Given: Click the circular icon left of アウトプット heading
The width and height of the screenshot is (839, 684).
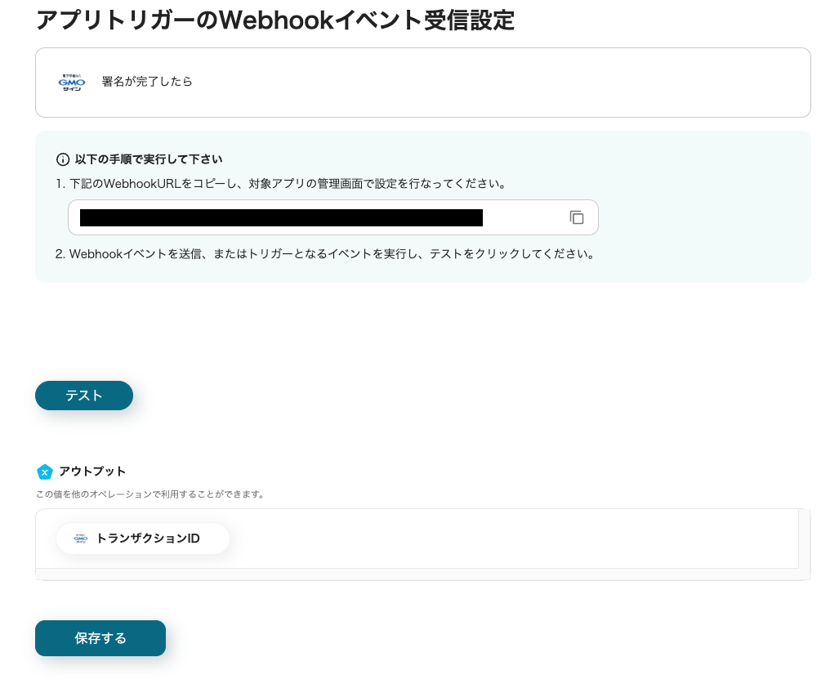Looking at the screenshot, I should [x=45, y=472].
